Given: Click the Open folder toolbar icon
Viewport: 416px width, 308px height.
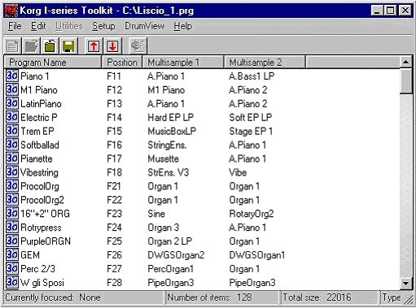Looking at the screenshot, I should pos(32,46).
